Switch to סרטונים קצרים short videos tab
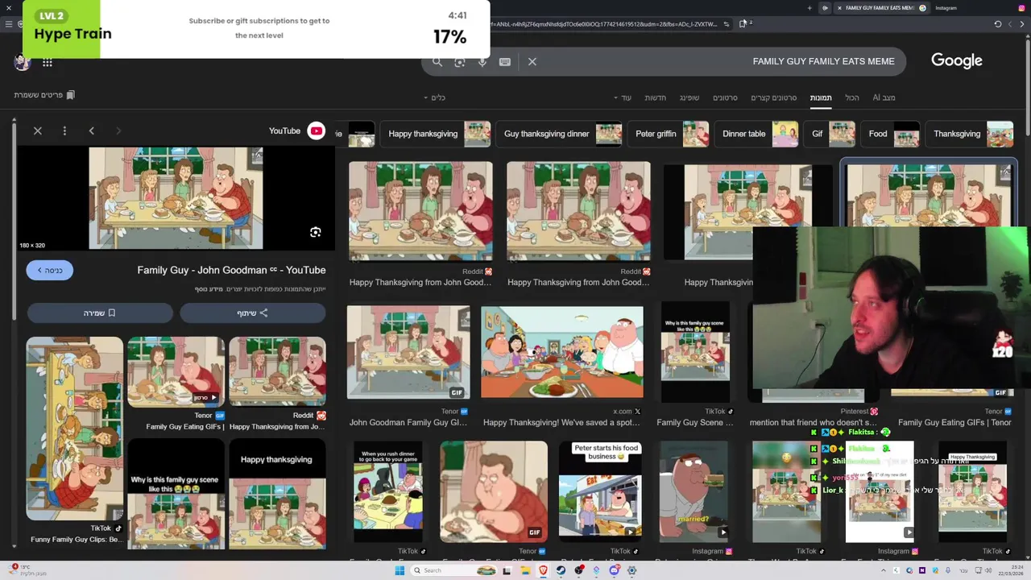1031x580 pixels. click(x=773, y=97)
